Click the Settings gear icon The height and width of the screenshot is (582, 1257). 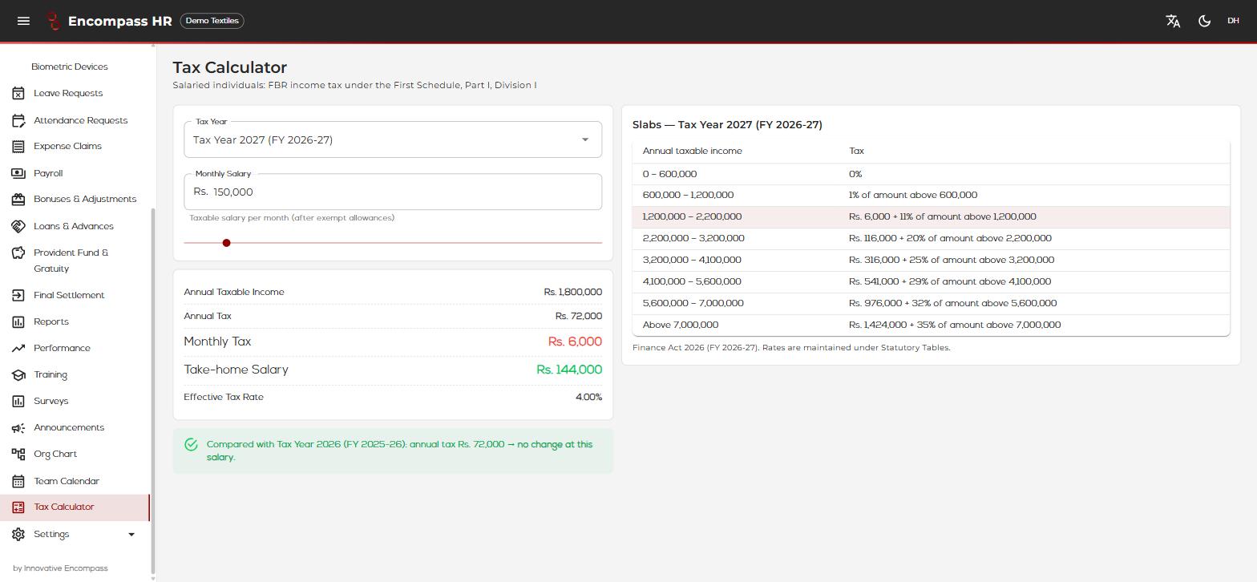click(18, 535)
